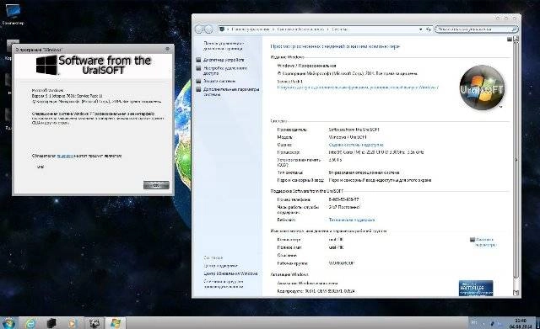540x329 pixels.
Task: Click the vertical scrollbar thumb in System window
Action: (516, 160)
